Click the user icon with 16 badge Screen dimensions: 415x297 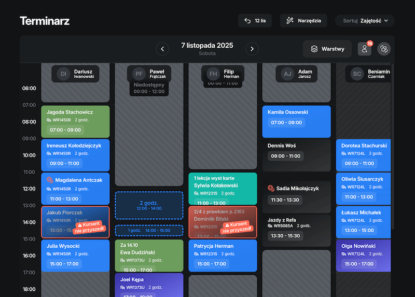point(364,49)
